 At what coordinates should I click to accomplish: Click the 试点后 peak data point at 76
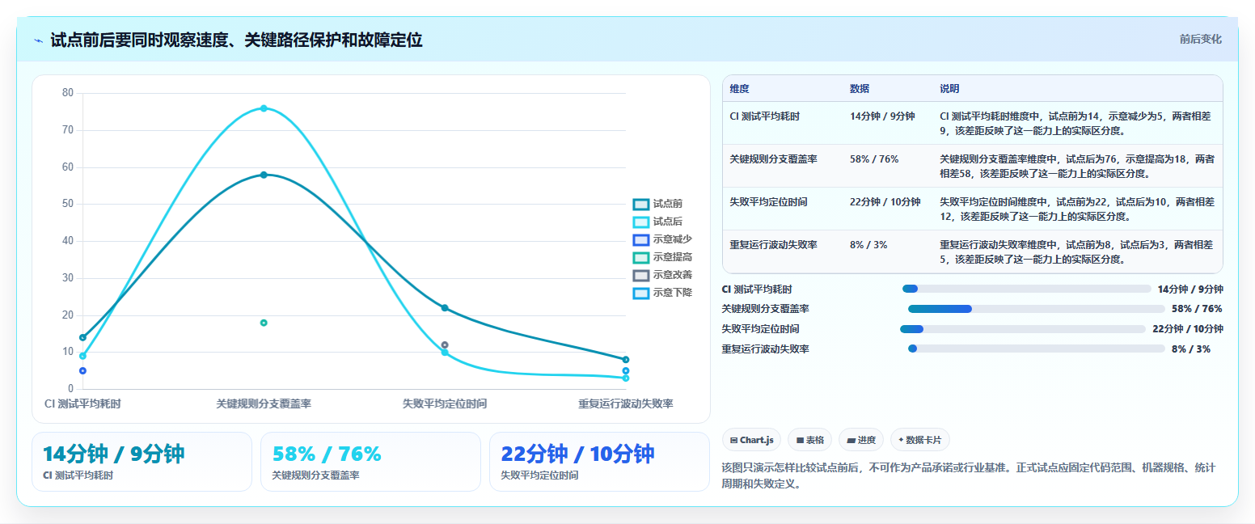(x=264, y=108)
